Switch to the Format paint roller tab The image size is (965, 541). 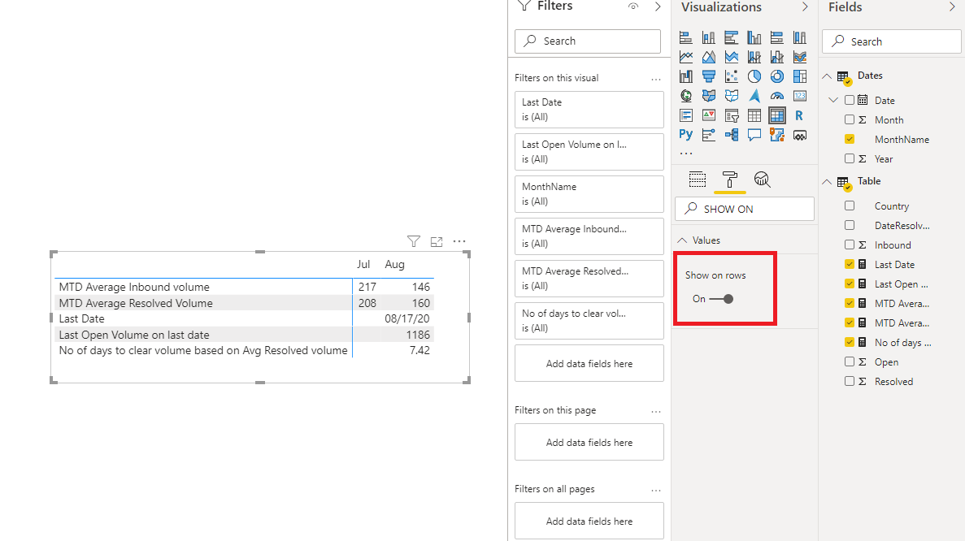point(730,180)
